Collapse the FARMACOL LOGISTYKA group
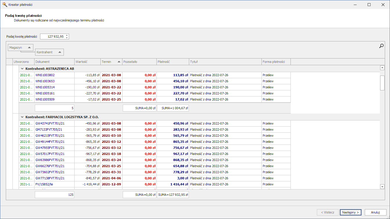The image size is (390, 219). (22, 117)
